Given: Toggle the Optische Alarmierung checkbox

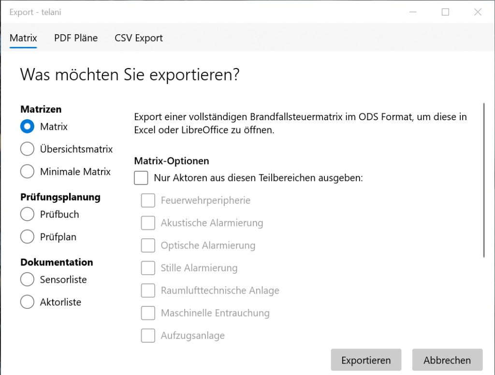Looking at the screenshot, I should [148, 245].
